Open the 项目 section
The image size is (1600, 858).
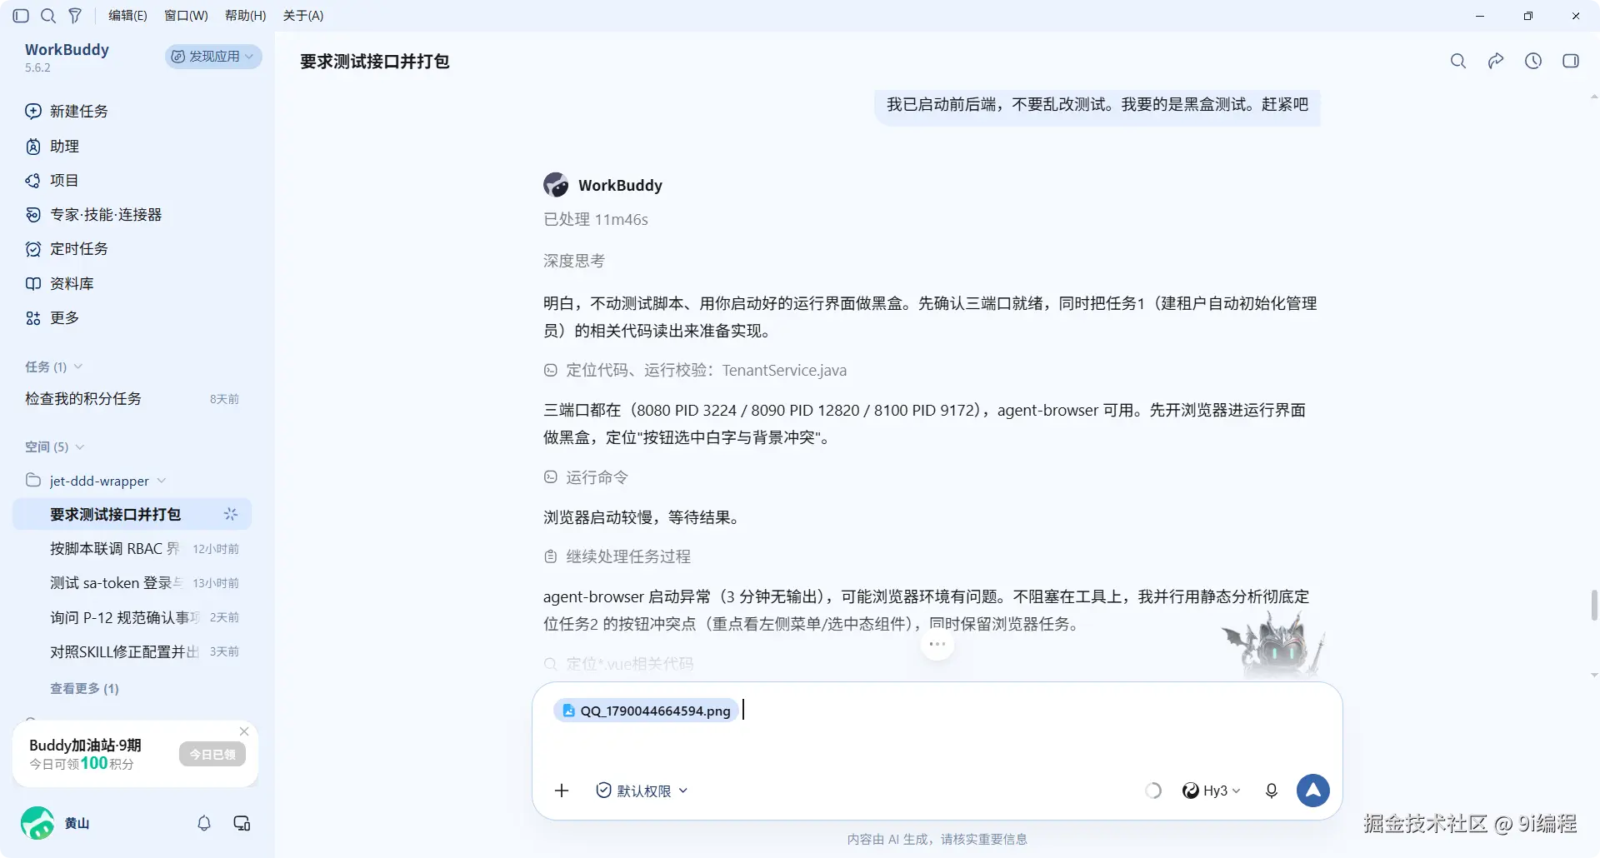pos(52,181)
